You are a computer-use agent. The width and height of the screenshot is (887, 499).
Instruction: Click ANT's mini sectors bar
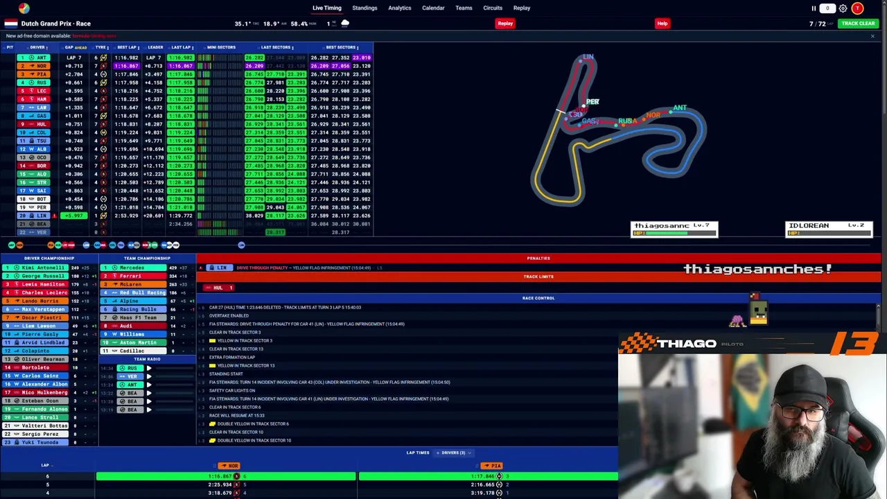pos(220,58)
